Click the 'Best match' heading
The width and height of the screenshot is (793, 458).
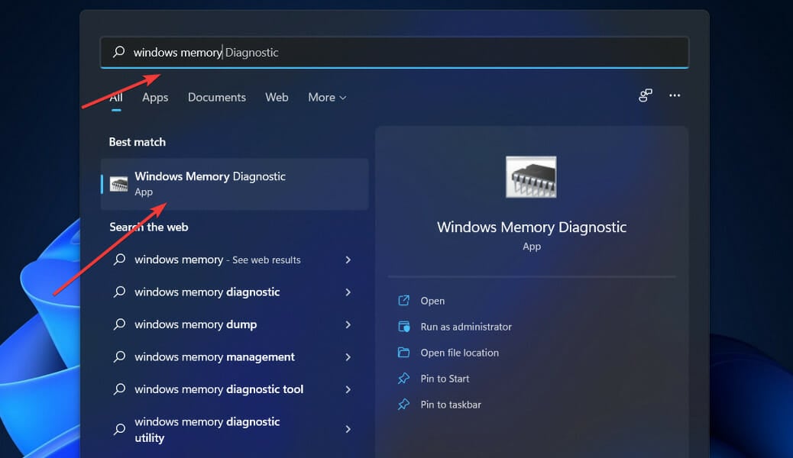137,142
